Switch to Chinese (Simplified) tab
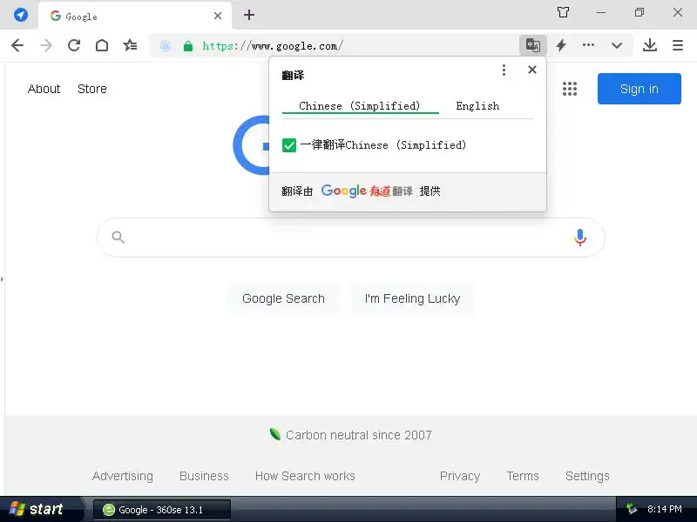697x522 pixels. [360, 106]
